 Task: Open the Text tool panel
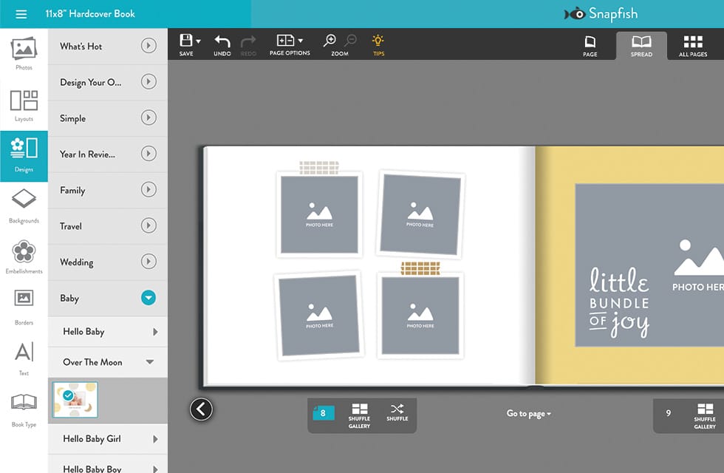click(x=23, y=355)
